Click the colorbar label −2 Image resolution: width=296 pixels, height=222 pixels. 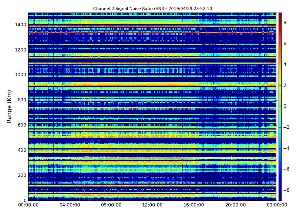click(286, 127)
